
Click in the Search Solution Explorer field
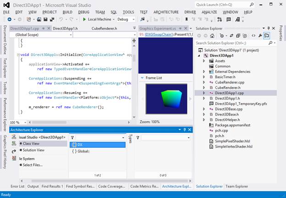(231, 43)
